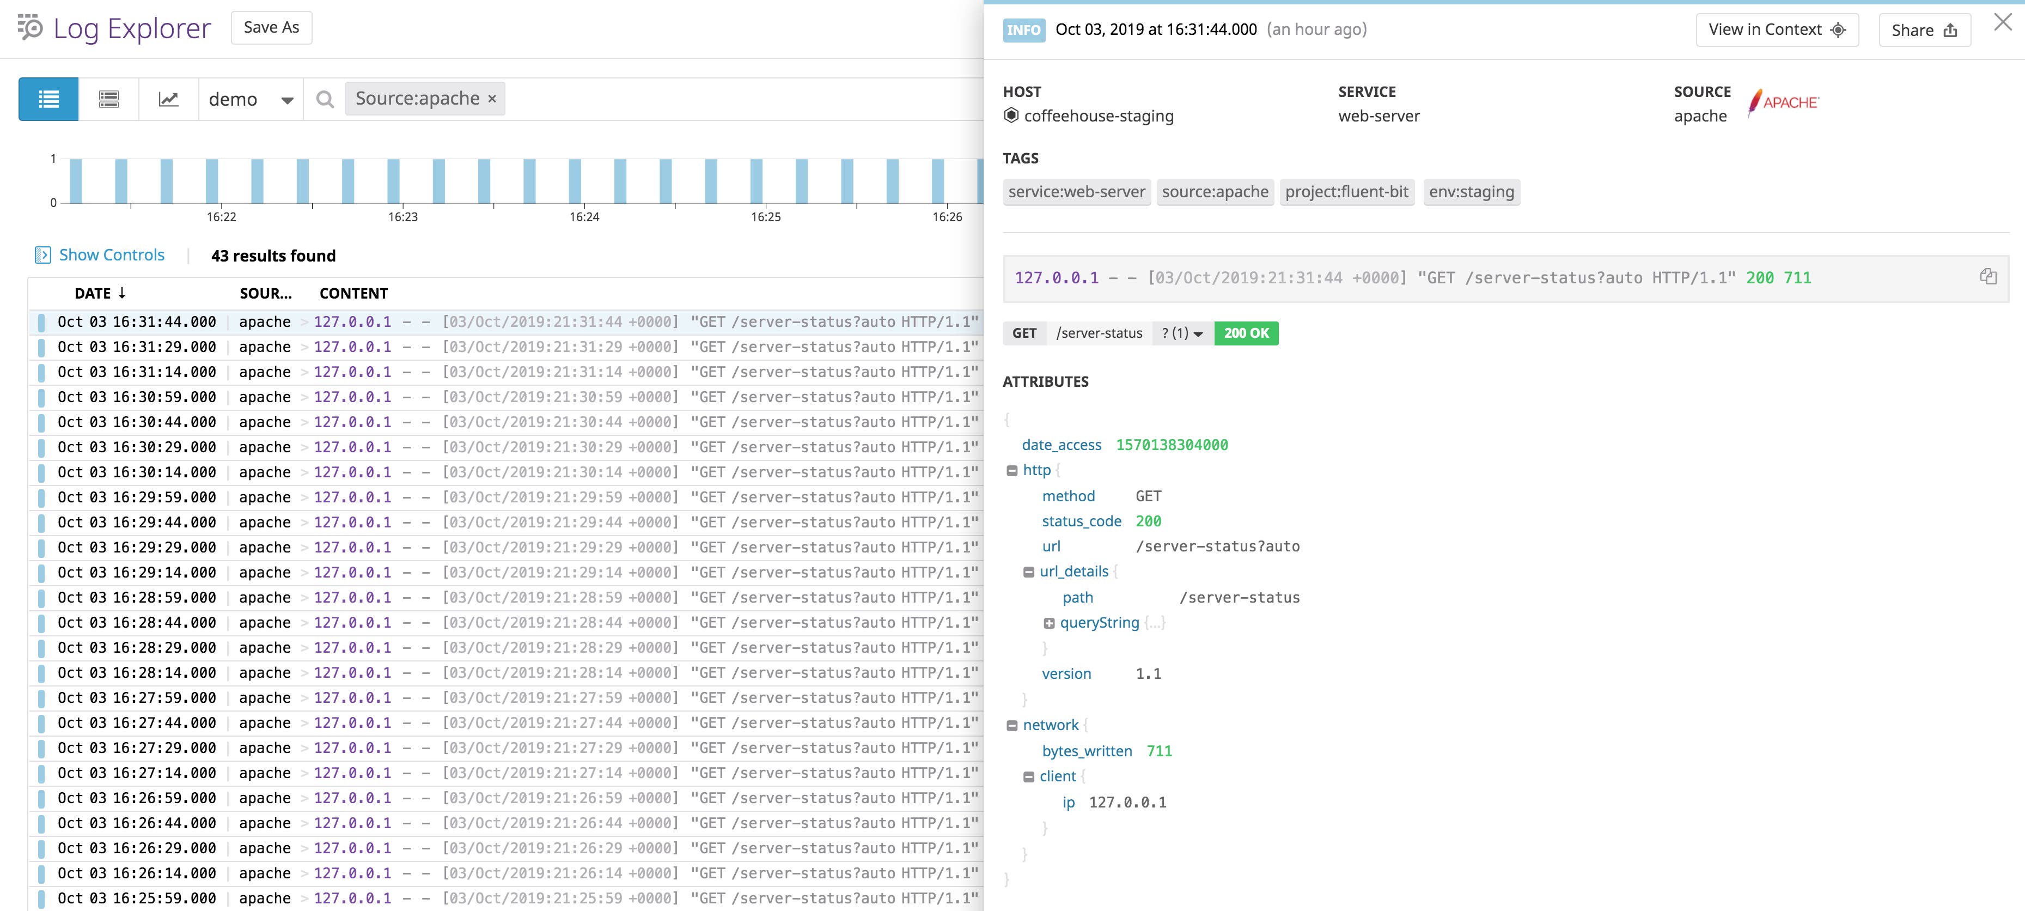
Task: Switch to the log patterns view icon
Action: tap(109, 98)
